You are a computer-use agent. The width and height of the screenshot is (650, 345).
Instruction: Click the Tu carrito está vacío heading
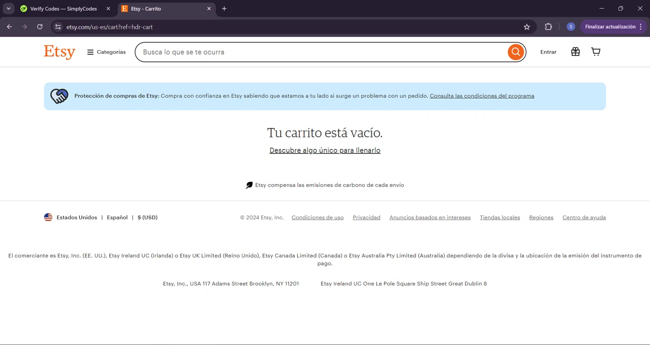coord(325,133)
